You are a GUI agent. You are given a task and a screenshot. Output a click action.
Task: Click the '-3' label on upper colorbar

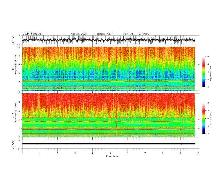click(208, 56)
